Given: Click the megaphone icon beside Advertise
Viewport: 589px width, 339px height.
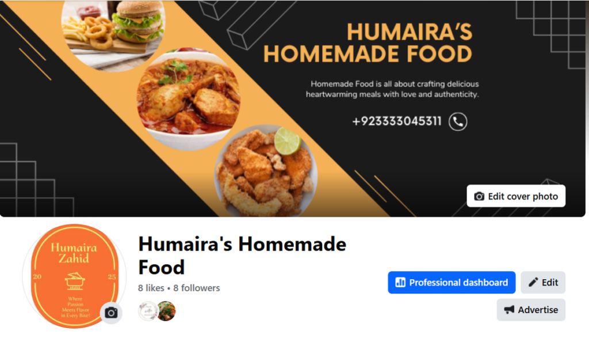Looking at the screenshot, I should point(509,310).
